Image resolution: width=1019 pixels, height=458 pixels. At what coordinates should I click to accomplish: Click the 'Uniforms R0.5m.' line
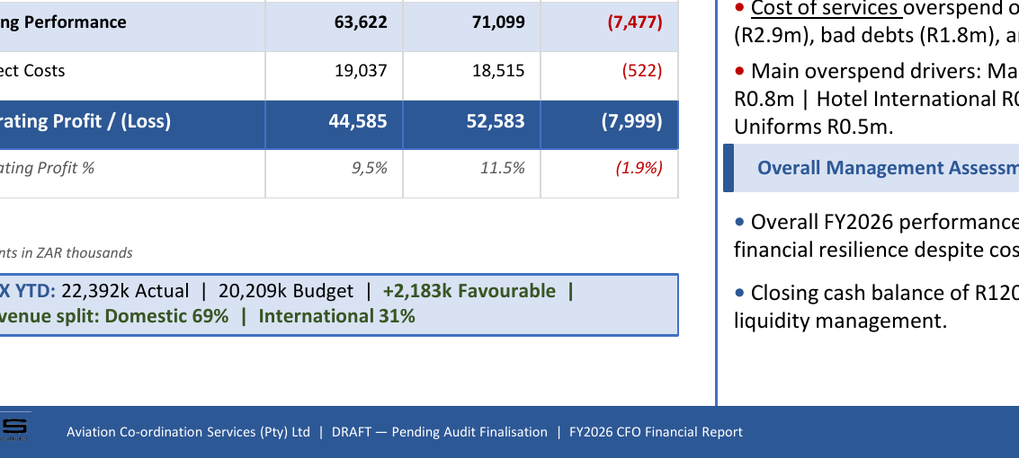pos(814,128)
